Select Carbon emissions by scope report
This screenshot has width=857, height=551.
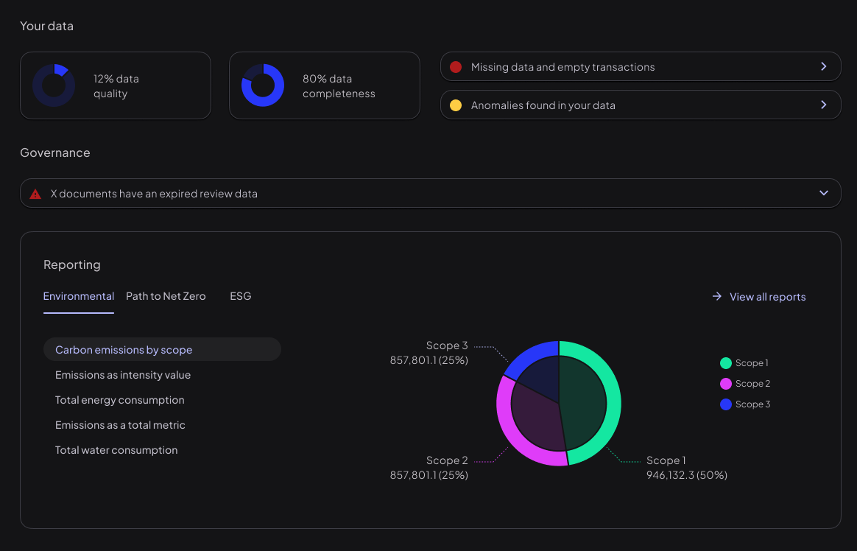click(x=162, y=349)
